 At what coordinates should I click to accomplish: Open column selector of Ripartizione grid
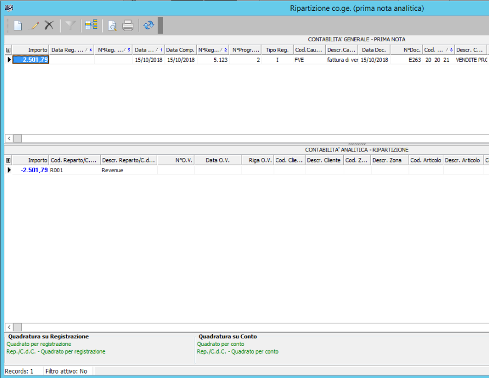point(8,160)
